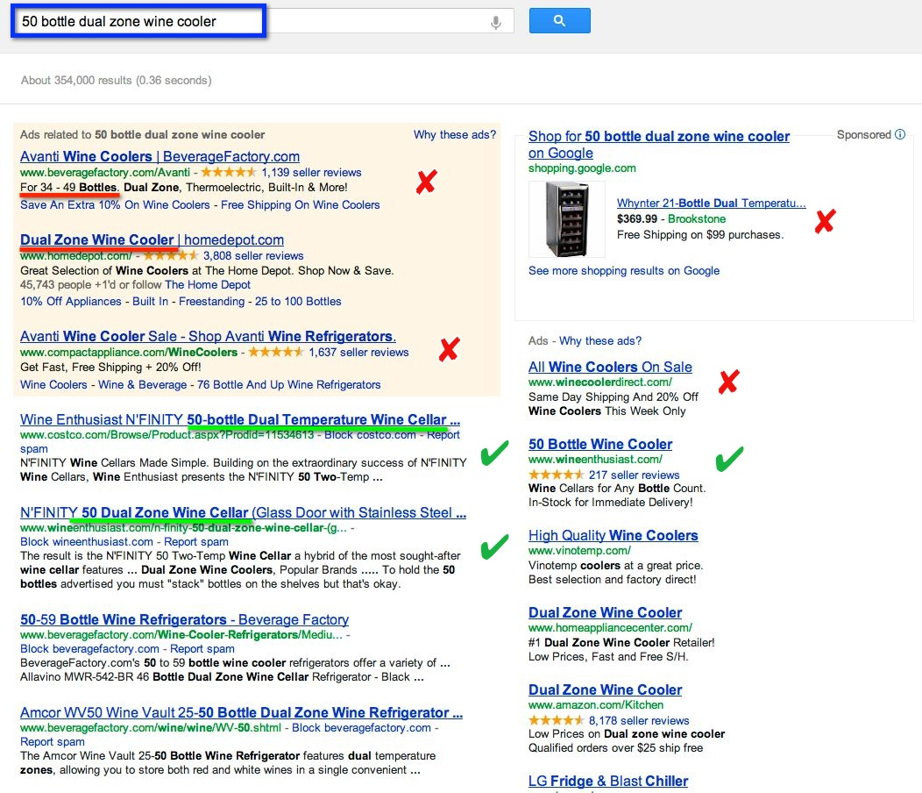Click the 'shopping.google.com' URL text
This screenshot has width=922, height=793.
pos(582,168)
